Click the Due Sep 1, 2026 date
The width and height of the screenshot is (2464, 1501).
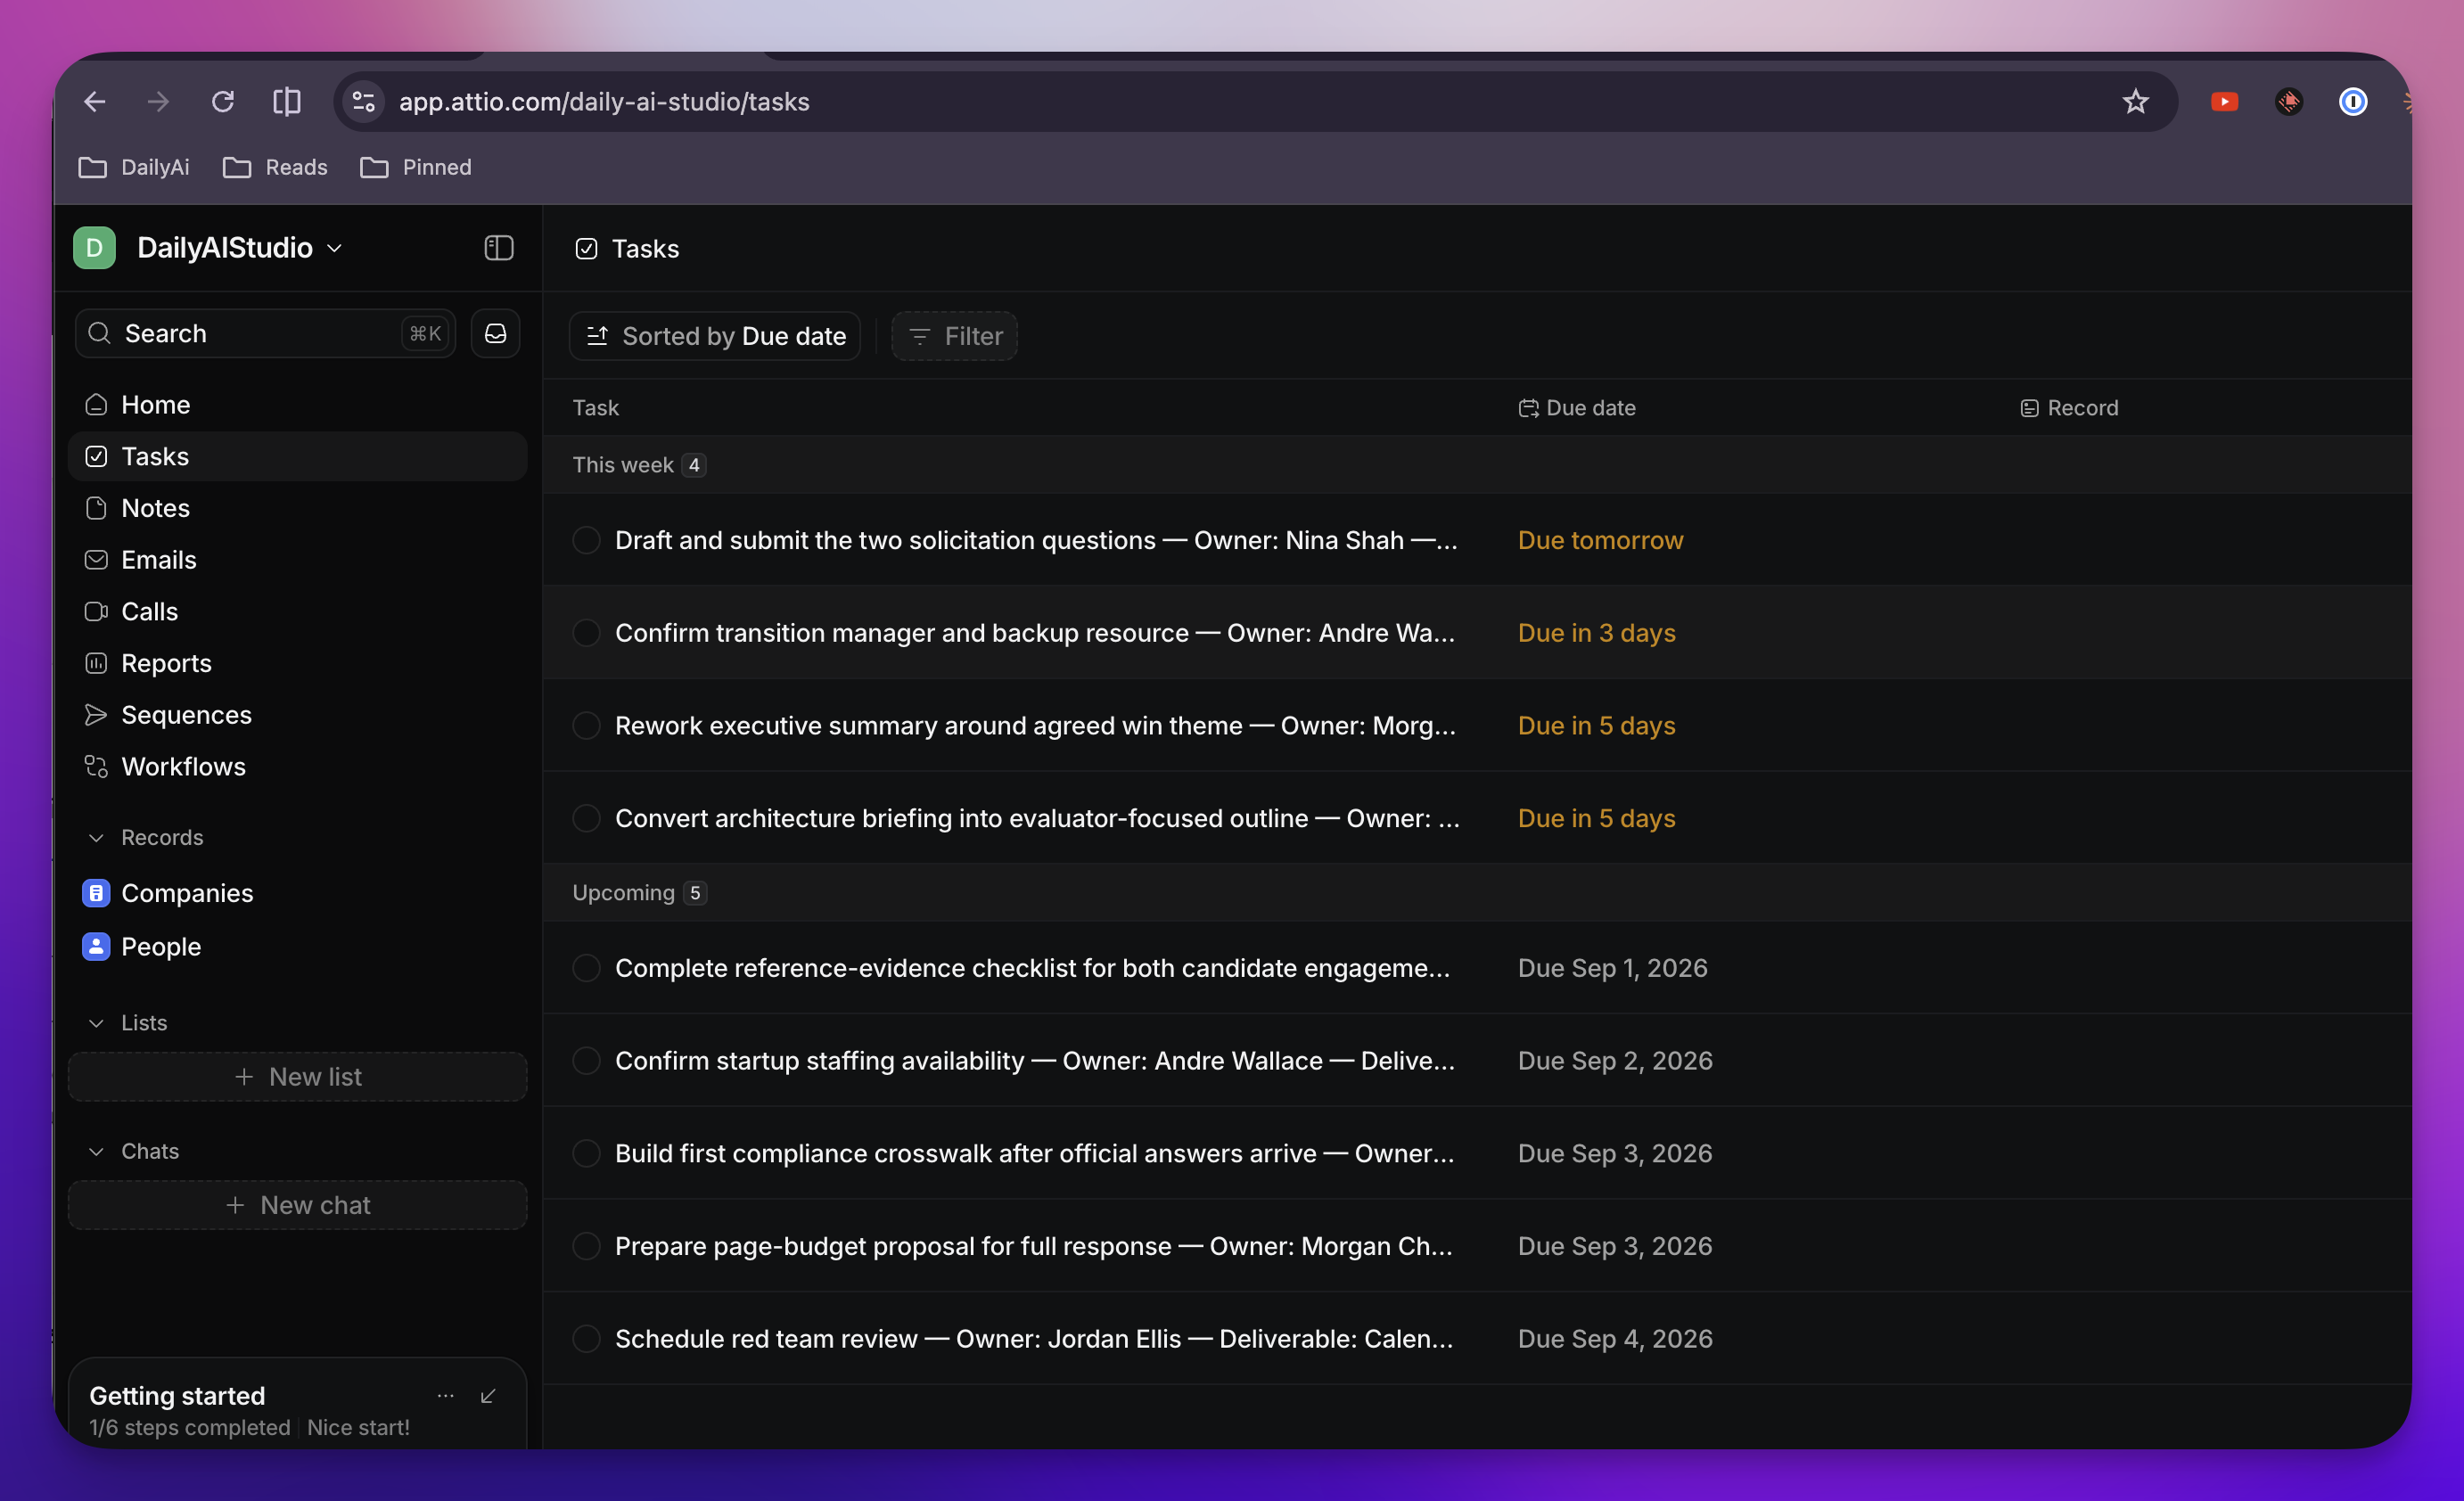point(1612,968)
